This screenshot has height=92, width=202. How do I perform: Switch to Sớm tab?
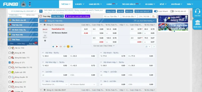pyautogui.click(x=11, y=44)
